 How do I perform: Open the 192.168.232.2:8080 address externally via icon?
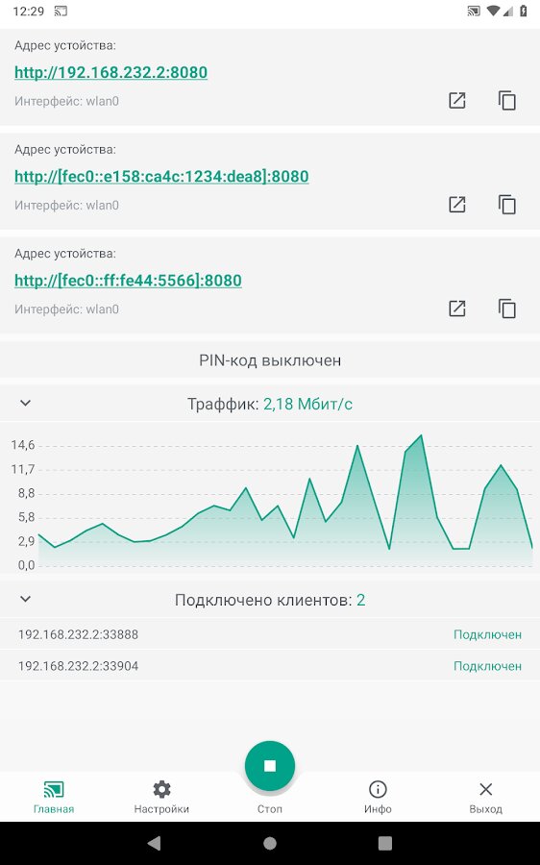coord(456,100)
